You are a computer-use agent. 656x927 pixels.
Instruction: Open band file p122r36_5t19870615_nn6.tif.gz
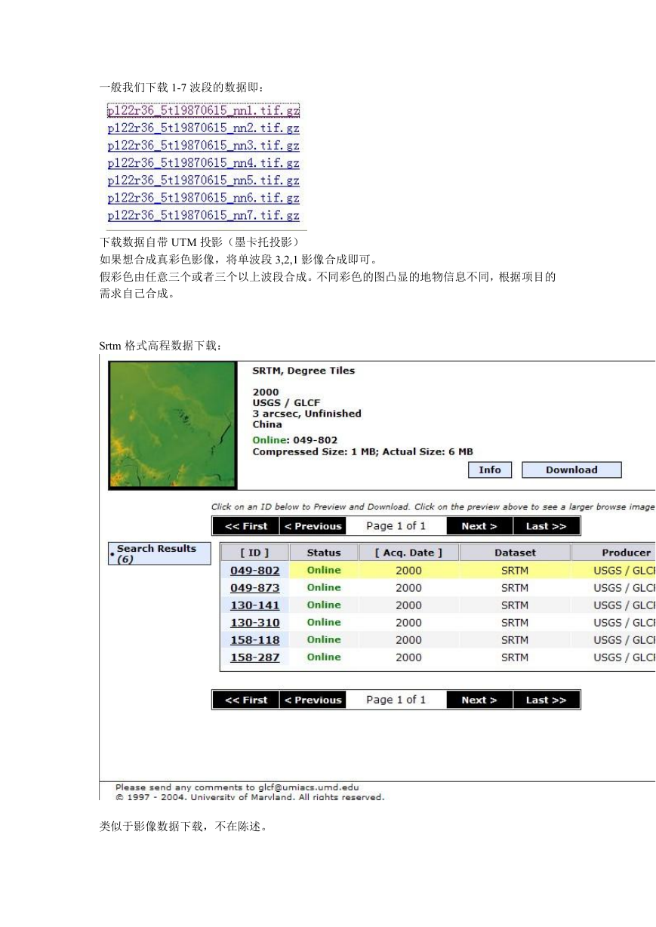[x=203, y=197]
